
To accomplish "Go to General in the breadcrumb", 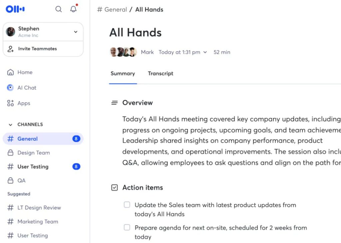I will pos(115,10).
